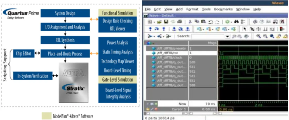Open the Bookmarks menu

223,9
